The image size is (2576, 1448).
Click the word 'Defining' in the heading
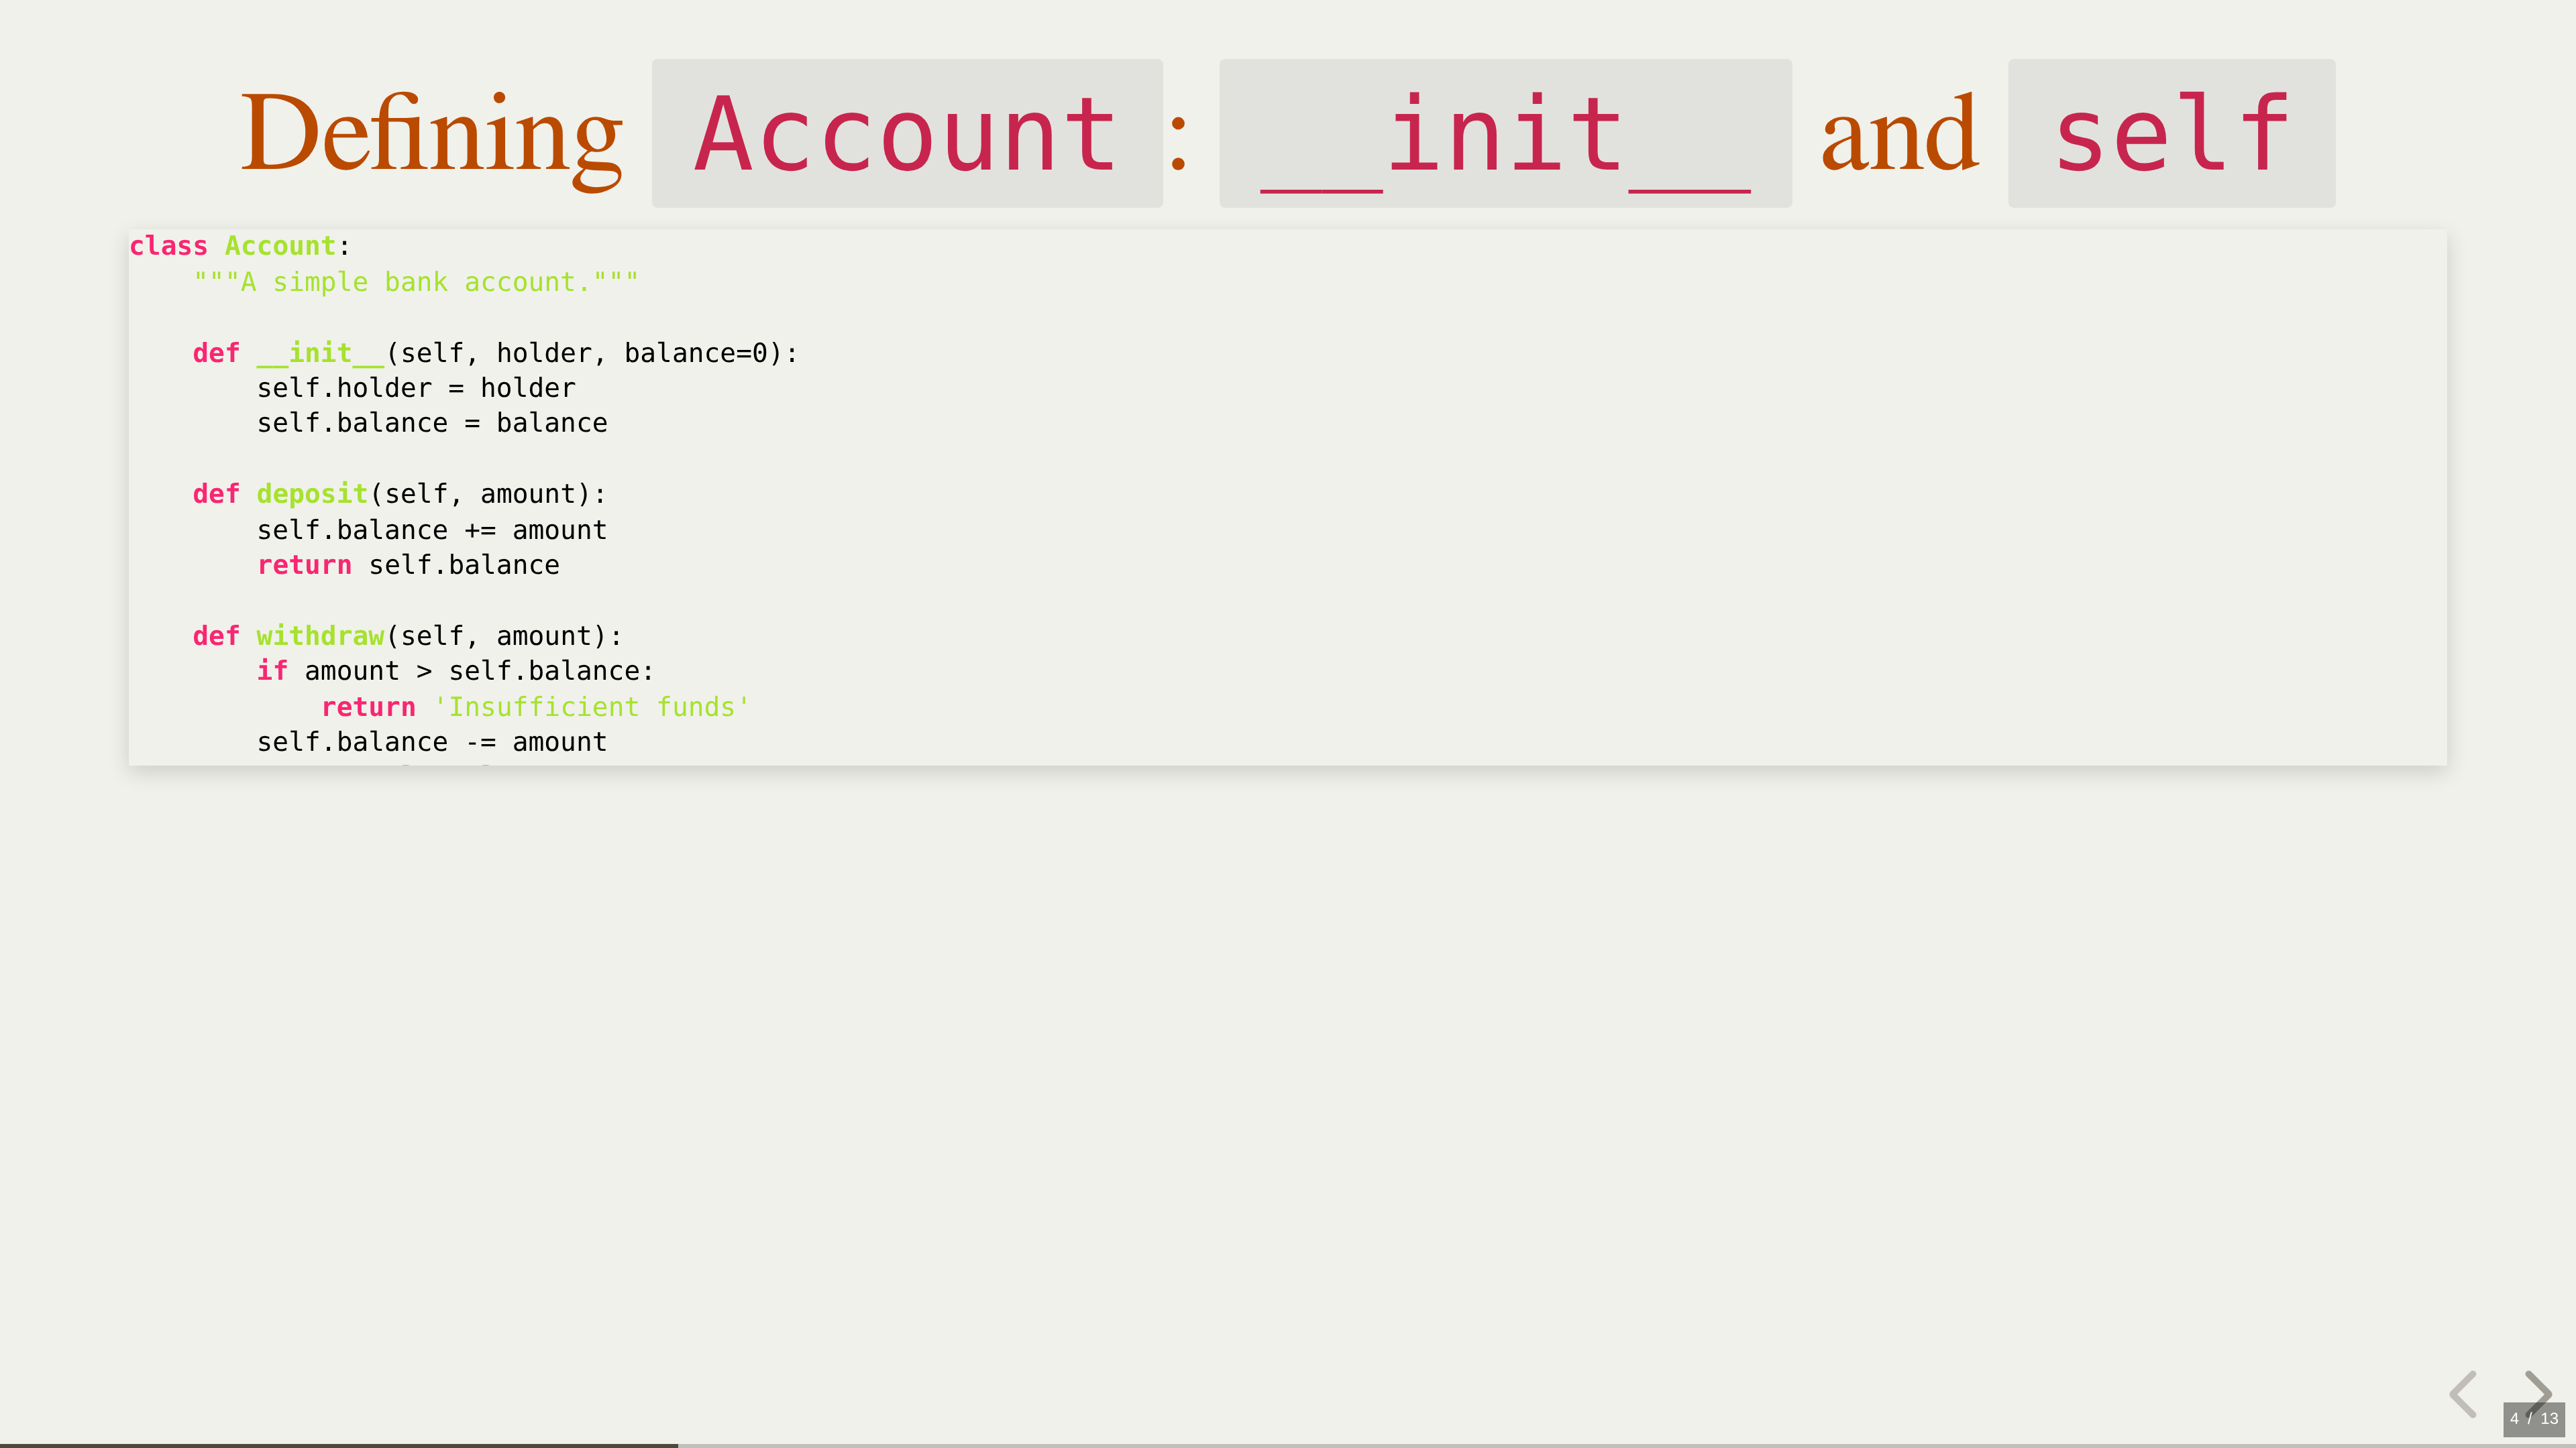[x=432, y=134]
